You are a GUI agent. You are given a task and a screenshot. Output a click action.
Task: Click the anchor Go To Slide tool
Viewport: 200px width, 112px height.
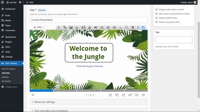[x=90, y=28]
